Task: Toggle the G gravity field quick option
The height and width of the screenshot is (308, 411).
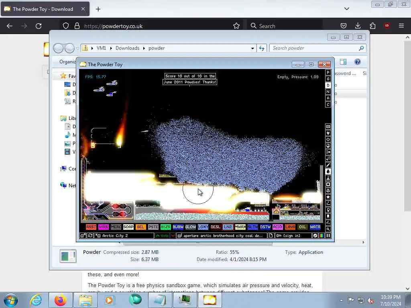Action: [x=328, y=79]
